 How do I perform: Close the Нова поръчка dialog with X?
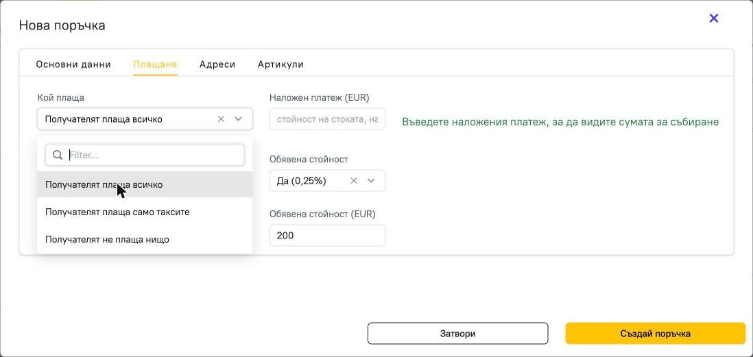coord(714,19)
